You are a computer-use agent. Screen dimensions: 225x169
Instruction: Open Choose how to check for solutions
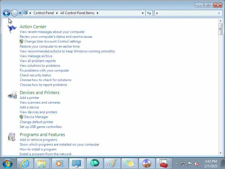(x=46, y=80)
